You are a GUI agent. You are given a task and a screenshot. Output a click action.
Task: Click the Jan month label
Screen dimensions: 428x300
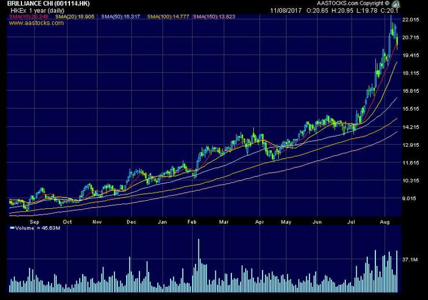pos(163,222)
